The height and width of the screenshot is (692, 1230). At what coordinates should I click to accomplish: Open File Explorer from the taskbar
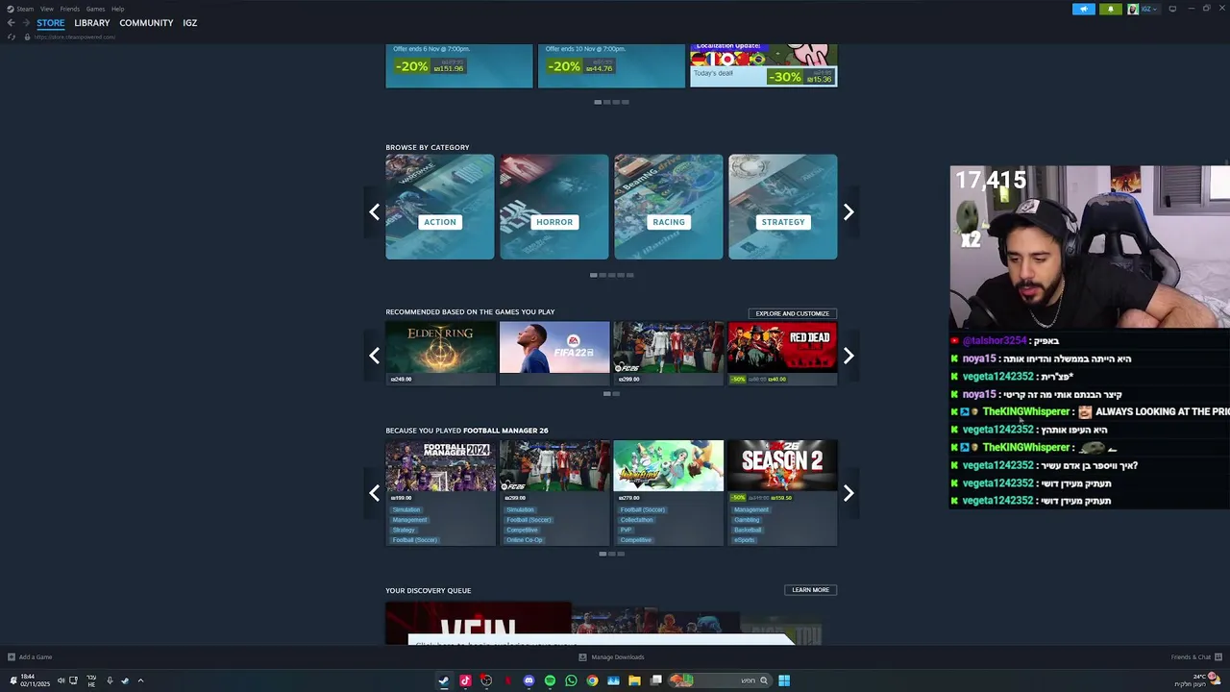click(634, 680)
